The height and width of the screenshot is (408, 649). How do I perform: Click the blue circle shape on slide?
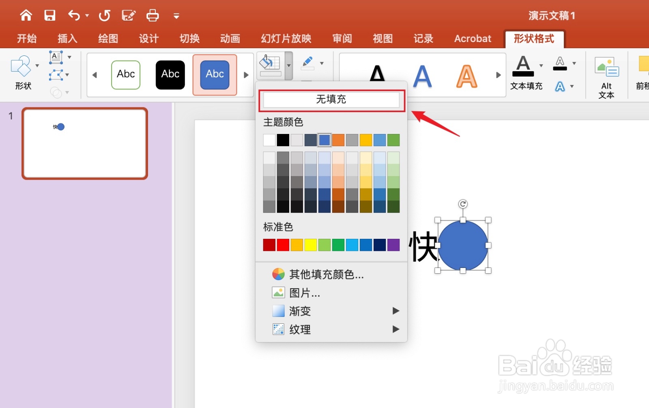(463, 246)
